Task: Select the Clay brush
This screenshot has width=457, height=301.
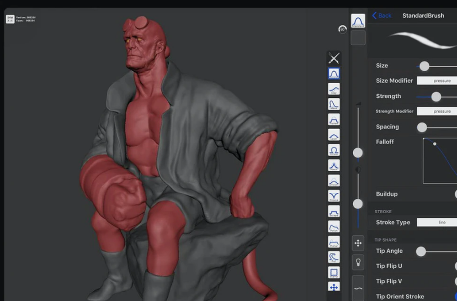Action: [x=334, y=89]
